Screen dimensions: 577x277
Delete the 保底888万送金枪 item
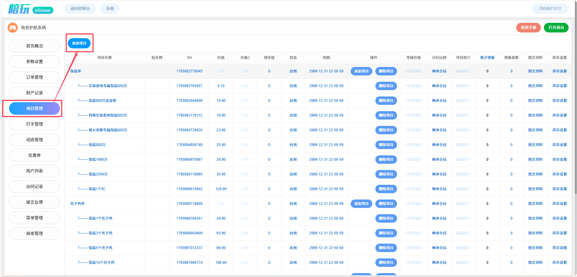click(x=386, y=101)
